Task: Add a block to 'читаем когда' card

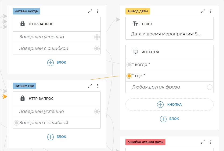Action: click(x=57, y=62)
